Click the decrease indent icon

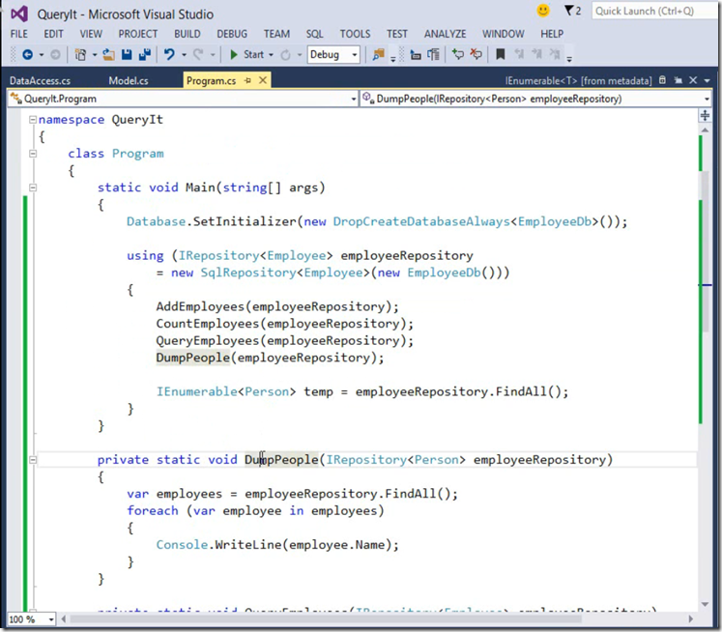(416, 55)
